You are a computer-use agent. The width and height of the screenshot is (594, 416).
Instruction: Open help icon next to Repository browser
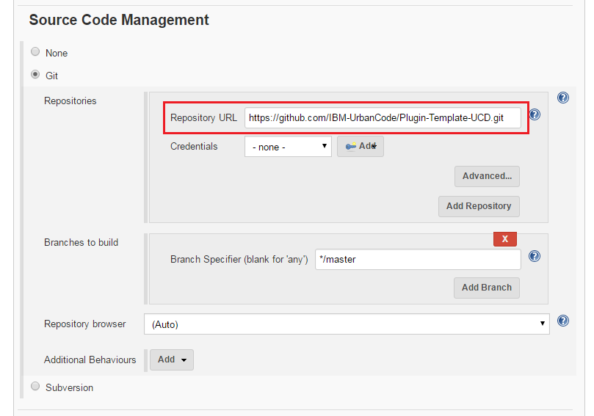pos(563,321)
